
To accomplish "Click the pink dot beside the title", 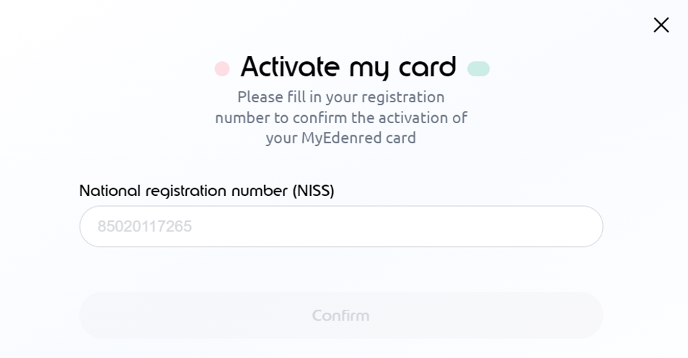I will 222,69.
